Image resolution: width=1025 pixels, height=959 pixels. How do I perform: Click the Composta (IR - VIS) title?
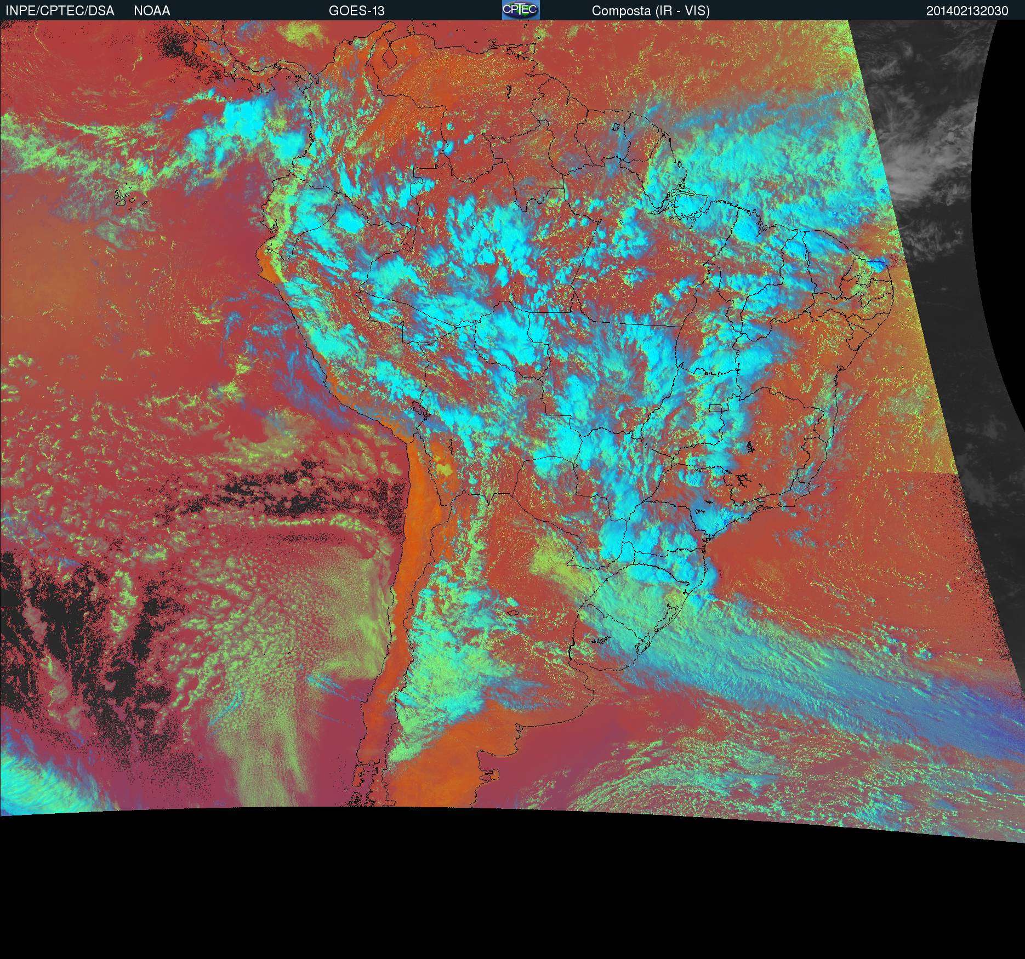(x=651, y=11)
